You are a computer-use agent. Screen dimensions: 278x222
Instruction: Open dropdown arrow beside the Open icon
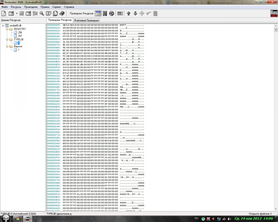17,13
